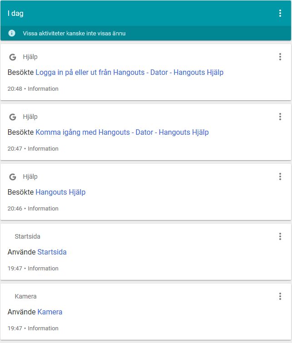The image size is (292, 343).
Task: Open Komma igång med Hangouts link
Action: click(x=122, y=132)
